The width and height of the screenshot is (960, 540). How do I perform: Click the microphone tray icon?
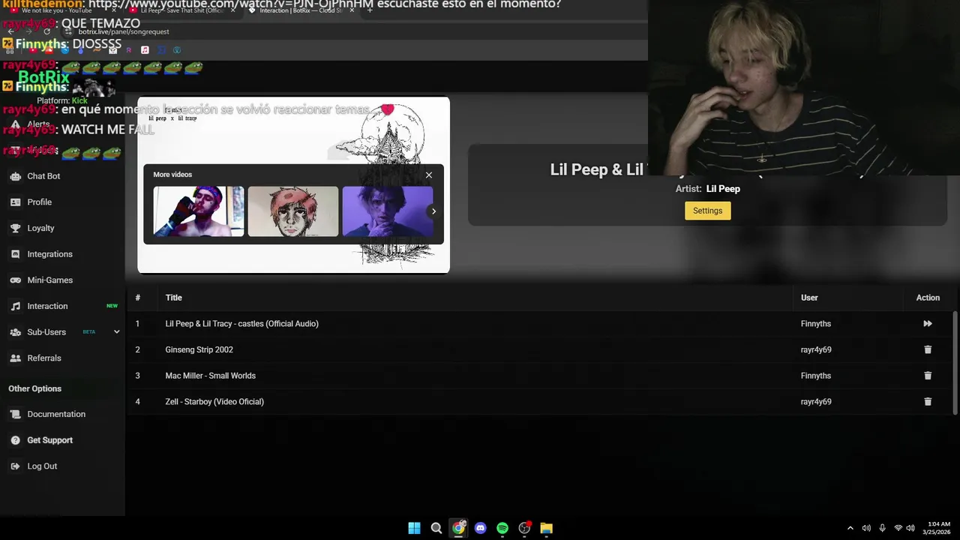pos(882,528)
